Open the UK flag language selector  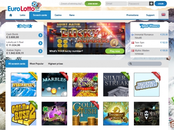coord(163,15)
